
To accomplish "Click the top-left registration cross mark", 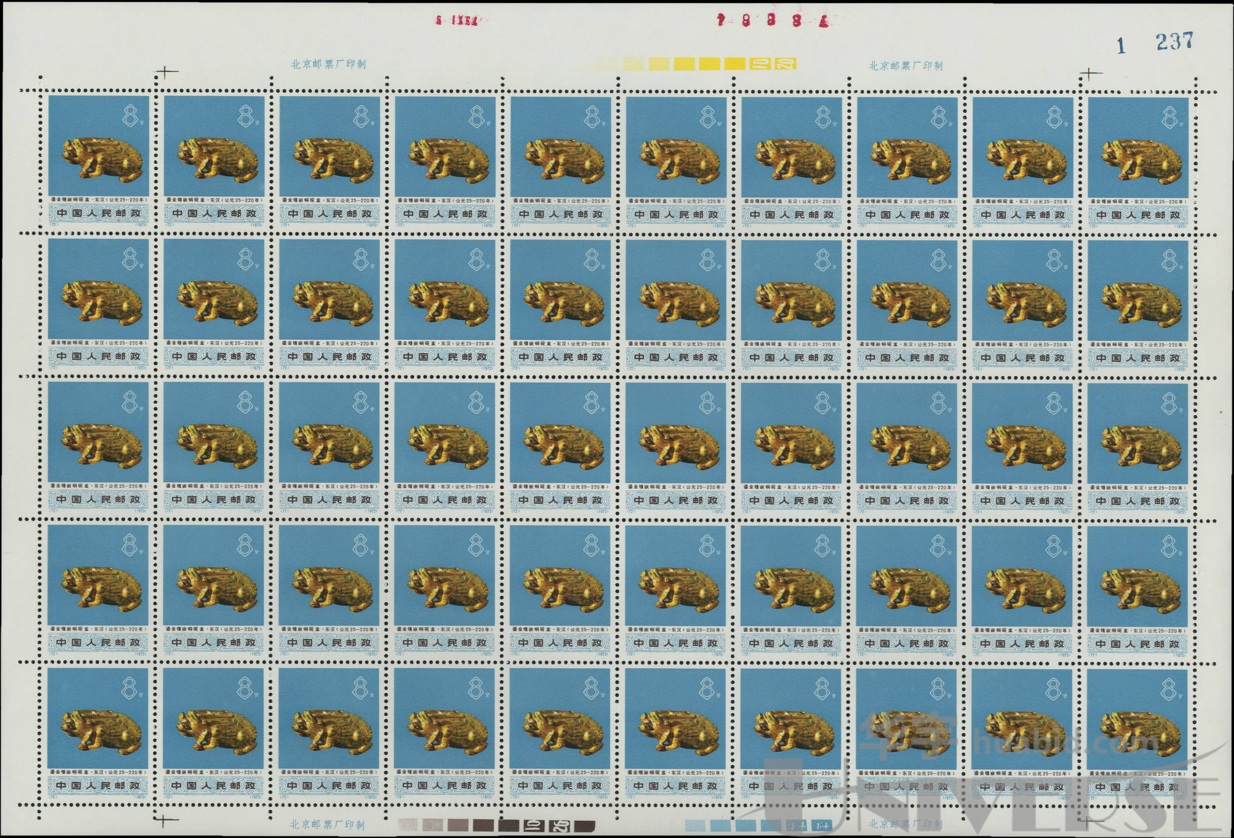I will [x=166, y=71].
